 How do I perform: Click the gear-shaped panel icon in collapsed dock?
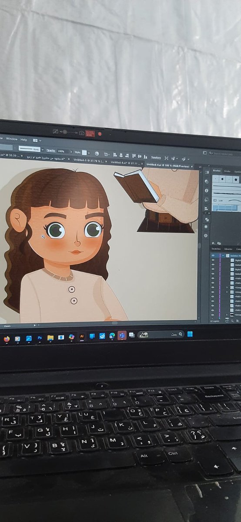point(206,236)
